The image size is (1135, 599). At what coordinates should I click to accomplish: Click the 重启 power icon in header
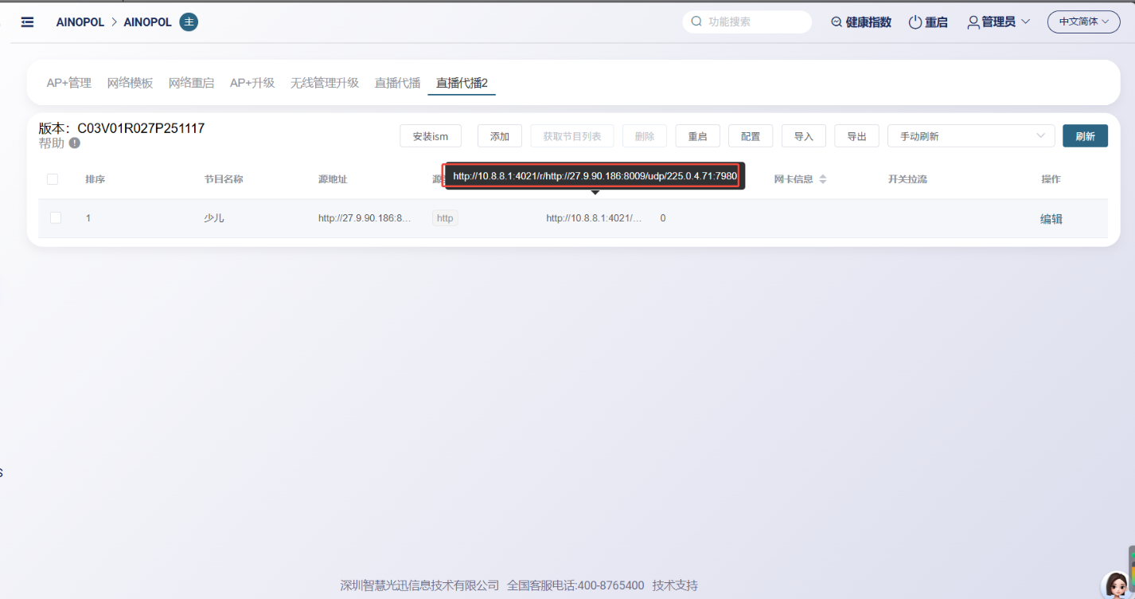coord(915,22)
